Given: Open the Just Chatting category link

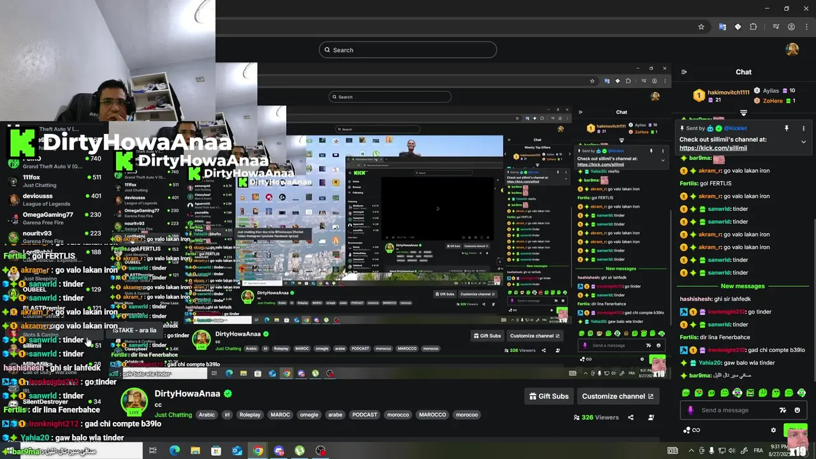Looking at the screenshot, I should click(x=173, y=415).
